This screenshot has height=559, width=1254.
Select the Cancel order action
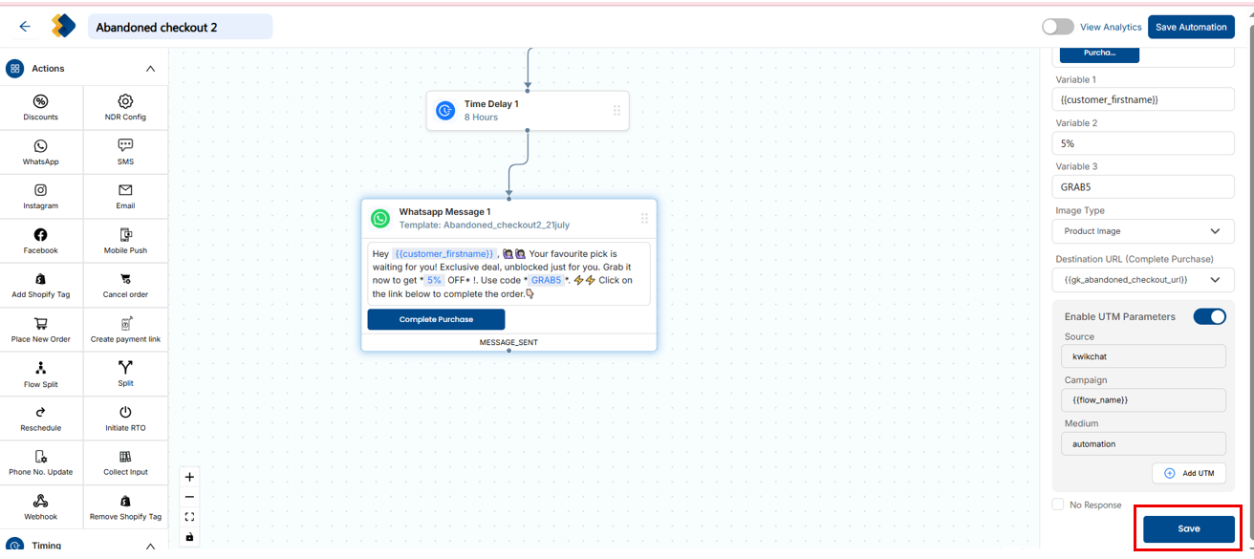pos(125,286)
